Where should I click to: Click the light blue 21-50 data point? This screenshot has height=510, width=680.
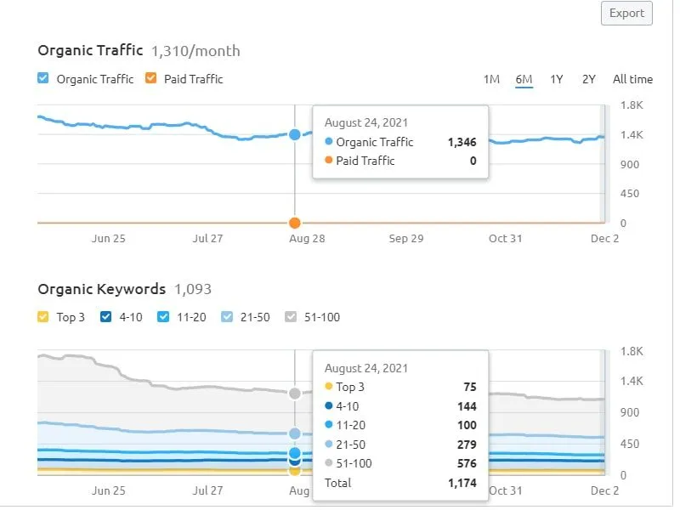[x=295, y=433]
